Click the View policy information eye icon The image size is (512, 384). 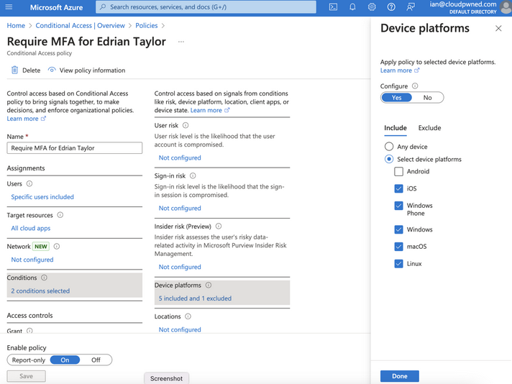(x=52, y=70)
